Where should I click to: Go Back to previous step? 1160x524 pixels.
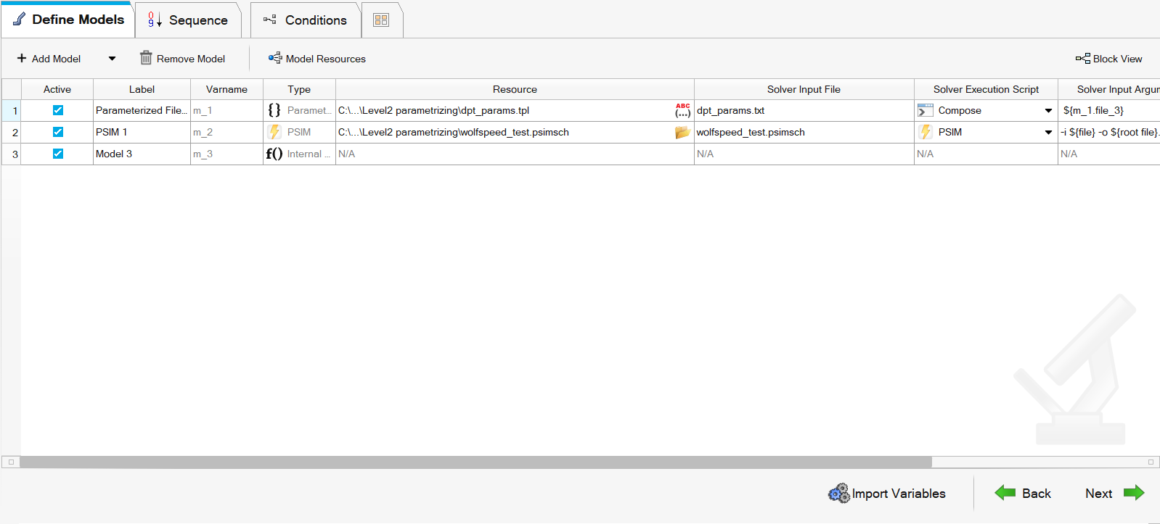tap(1037, 494)
